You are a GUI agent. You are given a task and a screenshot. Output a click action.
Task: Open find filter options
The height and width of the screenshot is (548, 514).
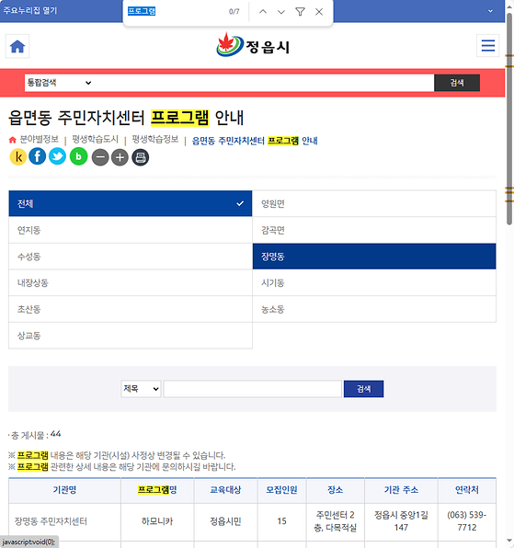coord(300,12)
